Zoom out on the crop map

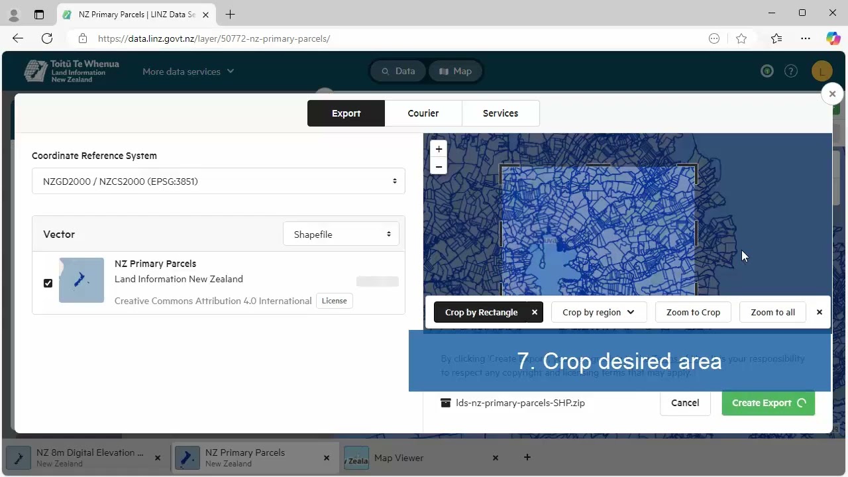click(439, 166)
